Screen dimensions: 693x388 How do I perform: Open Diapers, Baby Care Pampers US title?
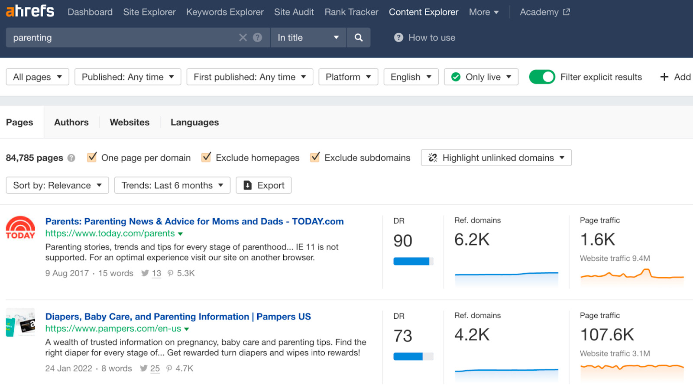coord(178,317)
